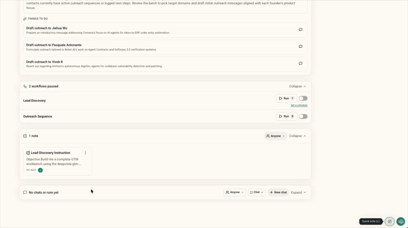
Task: Open comment icon for Vivek R outreach
Action: point(300,63)
